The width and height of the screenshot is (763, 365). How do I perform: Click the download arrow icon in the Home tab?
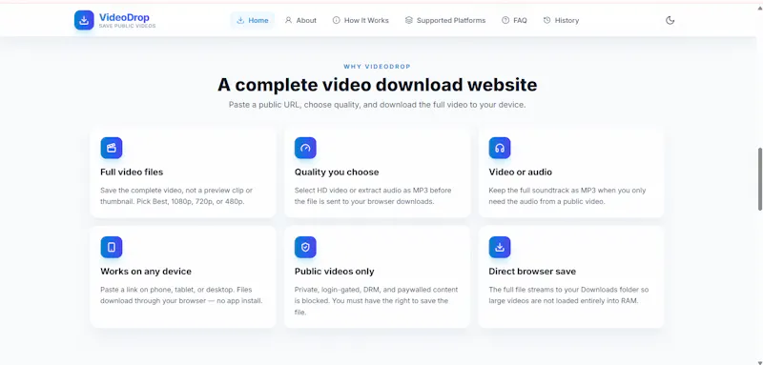click(240, 20)
